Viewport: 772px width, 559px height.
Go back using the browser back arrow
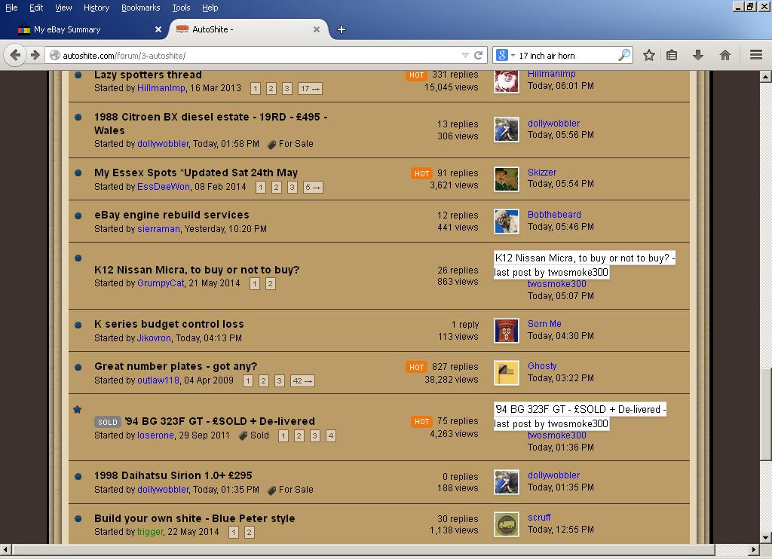15,55
